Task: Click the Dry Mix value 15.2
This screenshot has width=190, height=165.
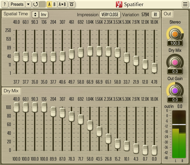Action: (x=117, y=159)
